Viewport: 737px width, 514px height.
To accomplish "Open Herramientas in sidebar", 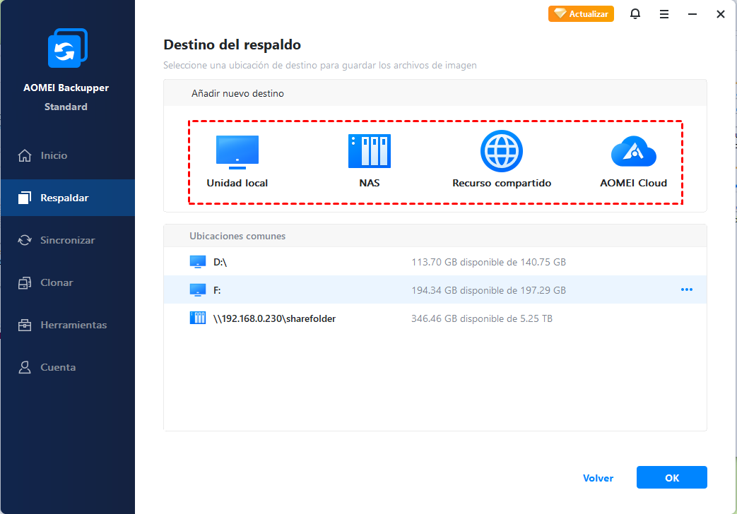I will [73, 325].
